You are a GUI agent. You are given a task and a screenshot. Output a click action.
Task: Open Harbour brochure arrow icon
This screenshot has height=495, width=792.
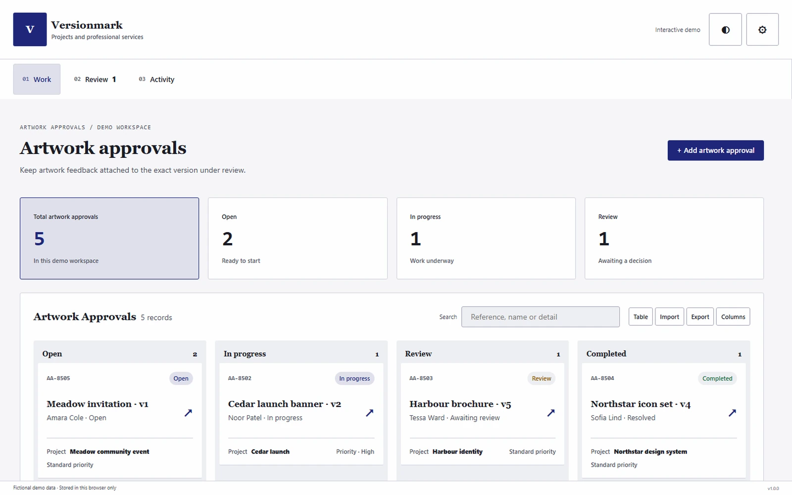551,413
